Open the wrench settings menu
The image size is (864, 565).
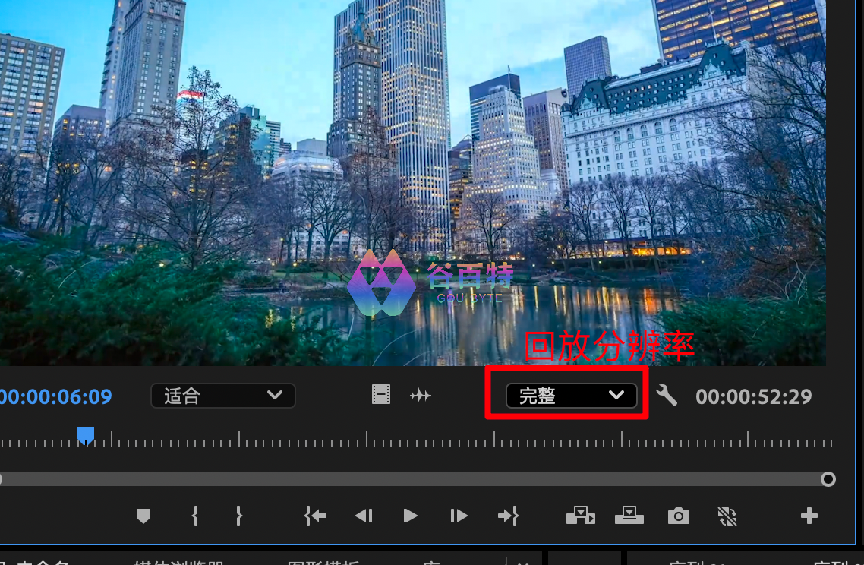[x=667, y=396]
